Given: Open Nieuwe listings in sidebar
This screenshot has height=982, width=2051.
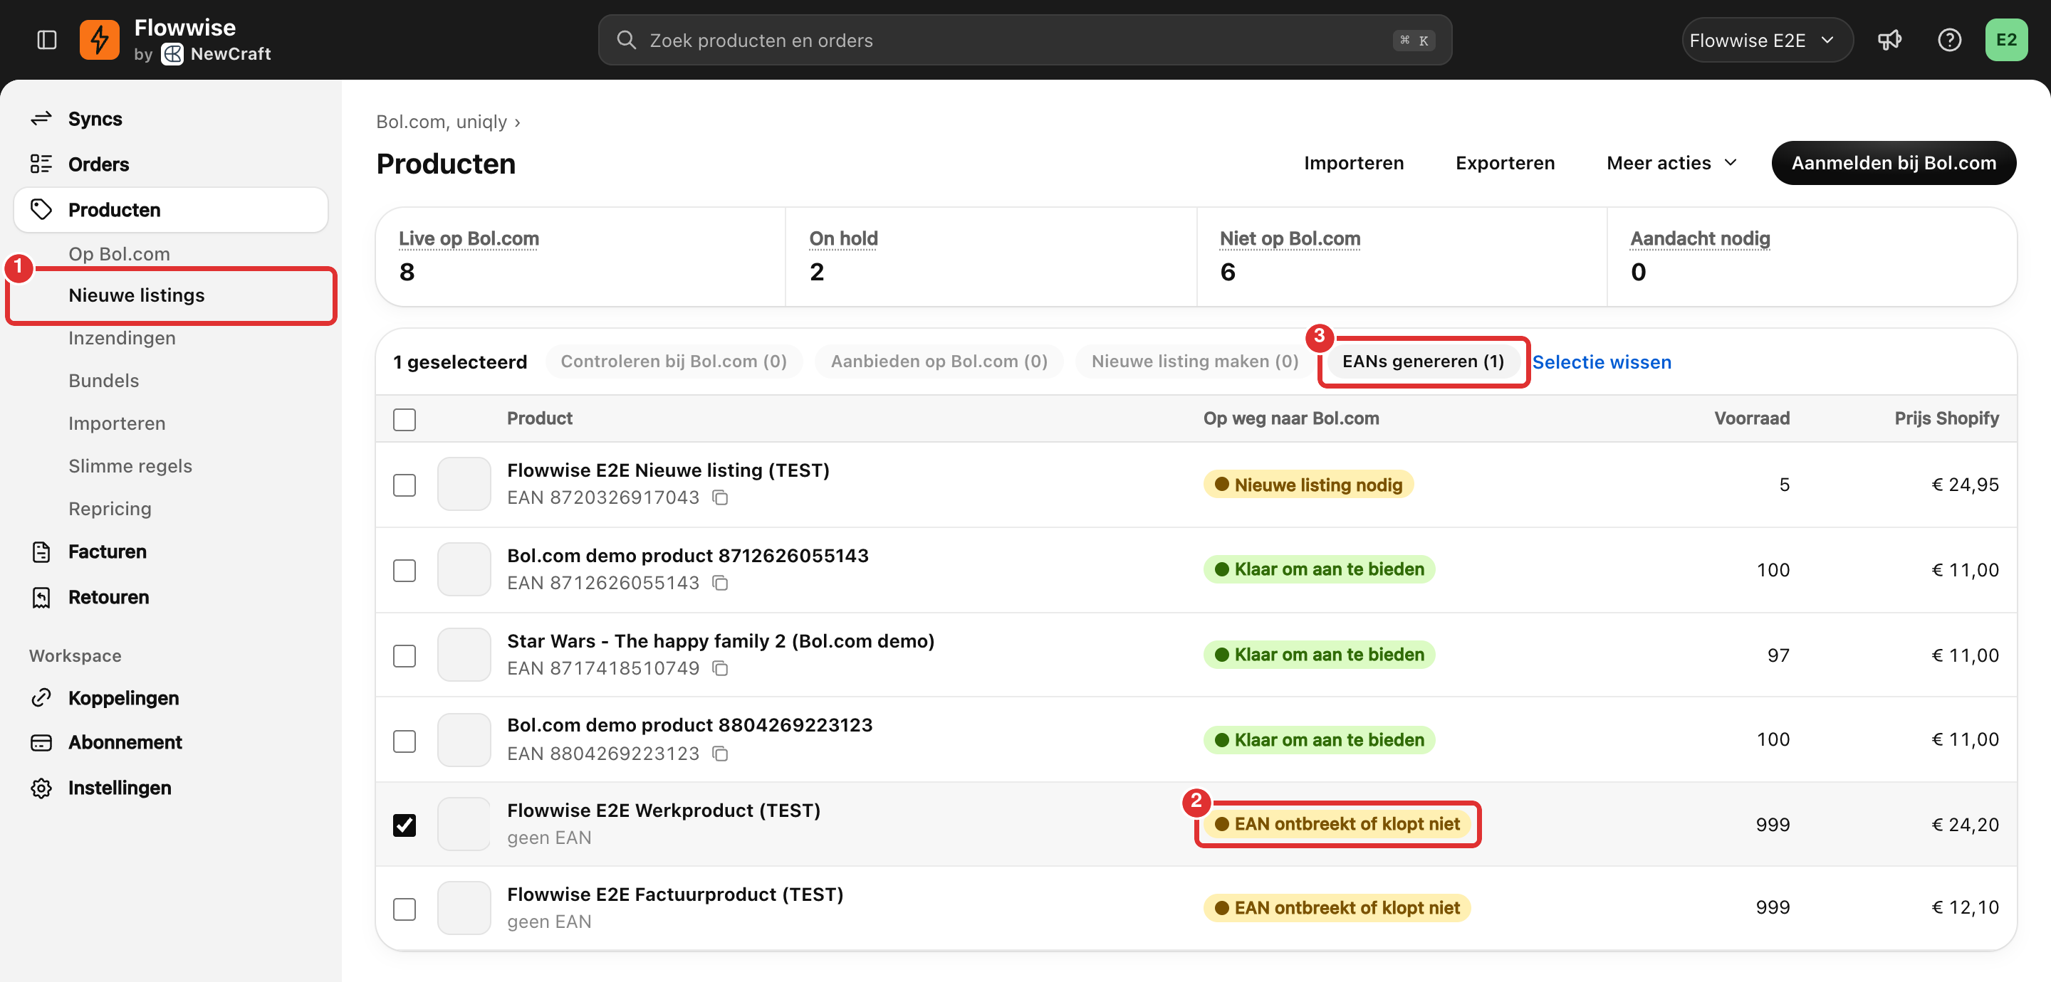Looking at the screenshot, I should pos(171,295).
